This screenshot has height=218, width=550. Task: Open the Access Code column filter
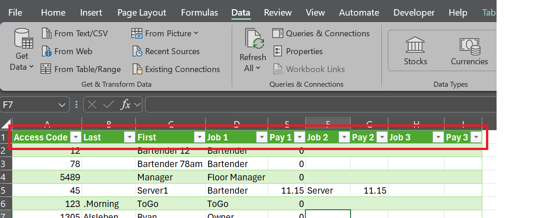coord(76,137)
